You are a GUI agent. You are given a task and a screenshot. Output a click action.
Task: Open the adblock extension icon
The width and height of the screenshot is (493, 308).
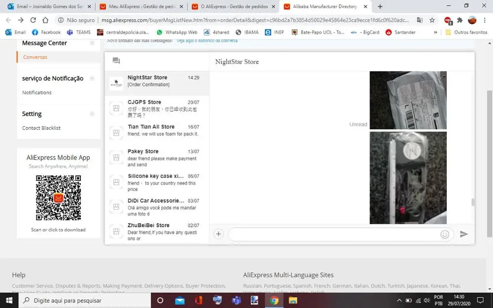coord(448,20)
